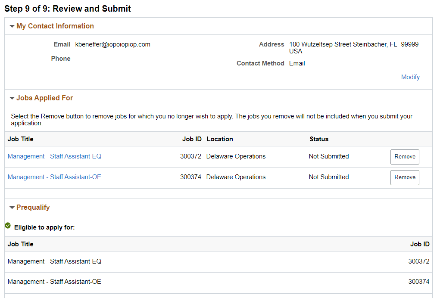This screenshot has width=437, height=298.
Task: Collapse the Jobs Applied For section arrow
Action: 12,98
